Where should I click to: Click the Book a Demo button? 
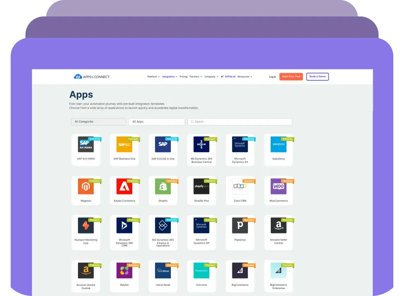(x=317, y=76)
